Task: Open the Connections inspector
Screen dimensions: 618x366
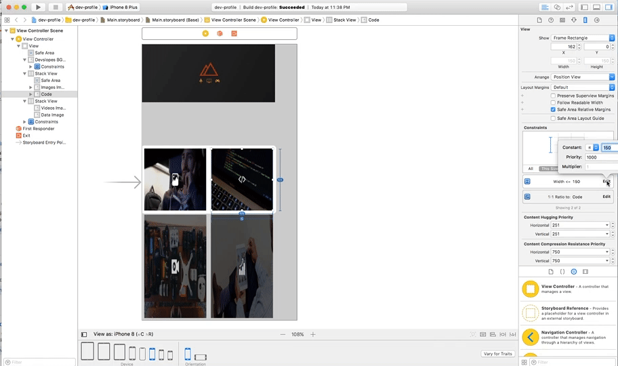Action: pos(597,20)
